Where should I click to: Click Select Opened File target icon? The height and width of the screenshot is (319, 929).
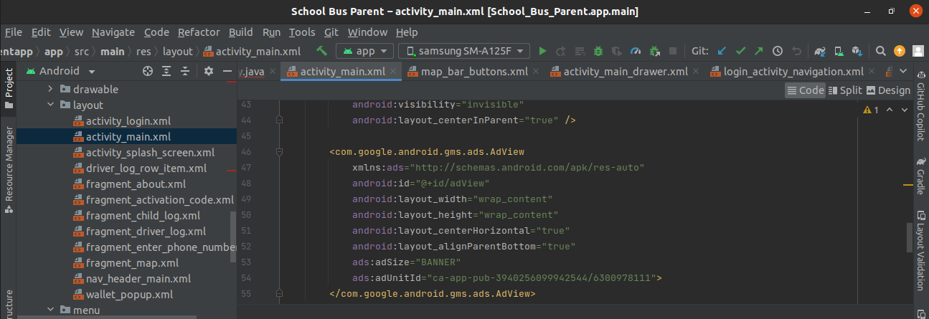(148, 71)
